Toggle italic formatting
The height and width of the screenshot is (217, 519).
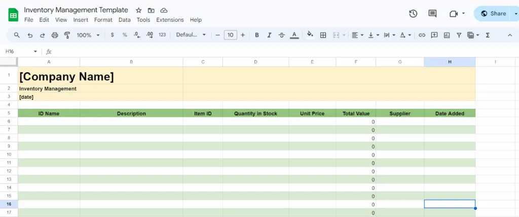click(270, 35)
